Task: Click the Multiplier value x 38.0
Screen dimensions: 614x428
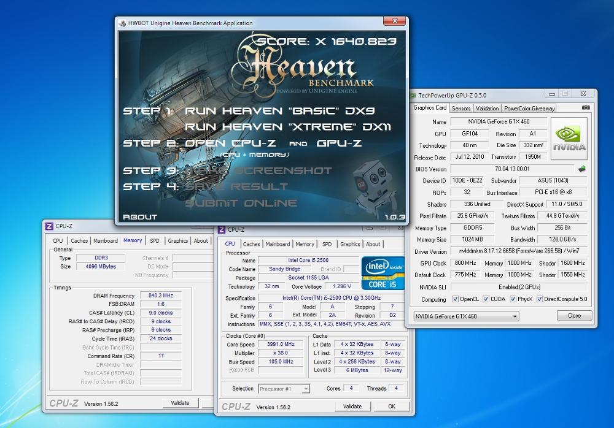Action: tap(281, 353)
